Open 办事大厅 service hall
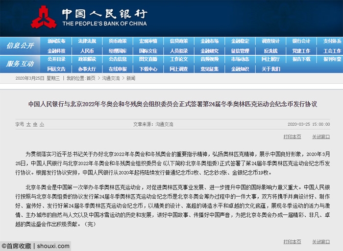 [87, 69]
